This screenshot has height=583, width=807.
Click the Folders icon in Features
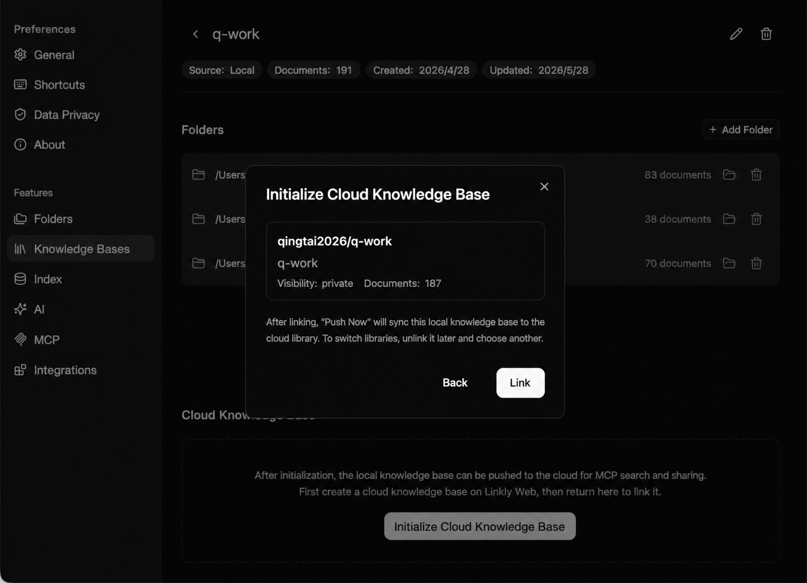pyautogui.click(x=20, y=219)
